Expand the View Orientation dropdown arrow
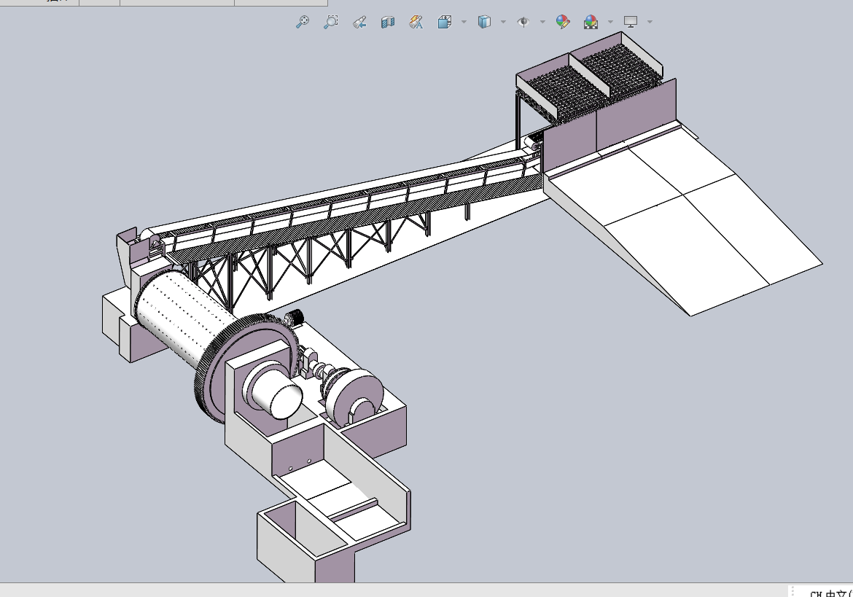The image size is (853, 597). tap(464, 22)
